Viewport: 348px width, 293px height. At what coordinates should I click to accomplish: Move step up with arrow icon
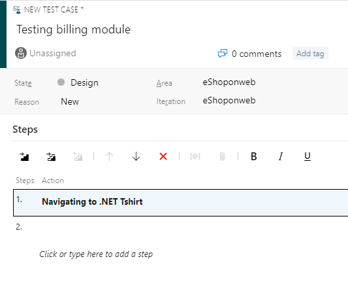(109, 156)
